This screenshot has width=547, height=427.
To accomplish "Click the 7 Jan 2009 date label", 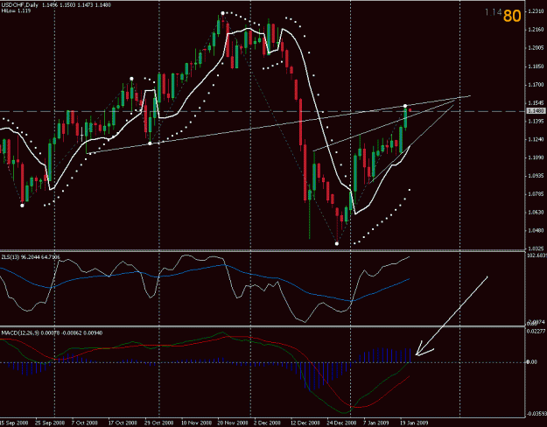I will pos(376,423).
